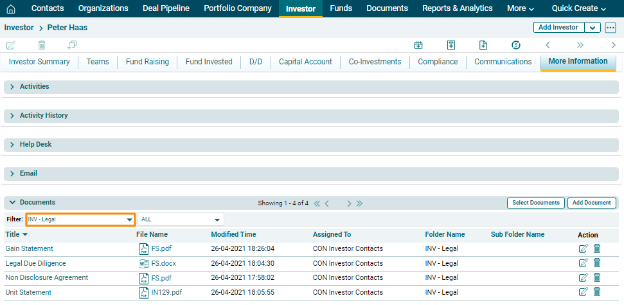Click the calendar icon in toolbar
Image resolution: width=624 pixels, height=305 pixels.
pos(418,45)
